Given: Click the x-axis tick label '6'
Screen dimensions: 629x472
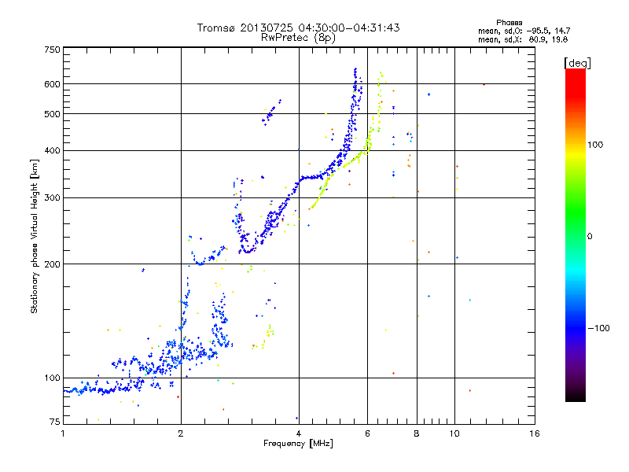Looking at the screenshot, I should 367,433.
